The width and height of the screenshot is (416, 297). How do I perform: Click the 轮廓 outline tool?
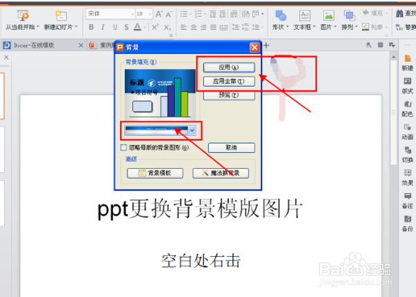click(x=374, y=27)
